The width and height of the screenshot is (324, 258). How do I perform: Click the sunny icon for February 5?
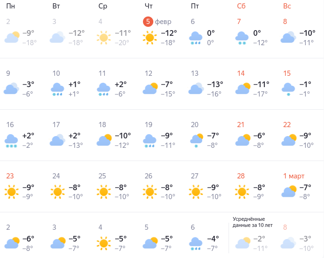(x=150, y=38)
